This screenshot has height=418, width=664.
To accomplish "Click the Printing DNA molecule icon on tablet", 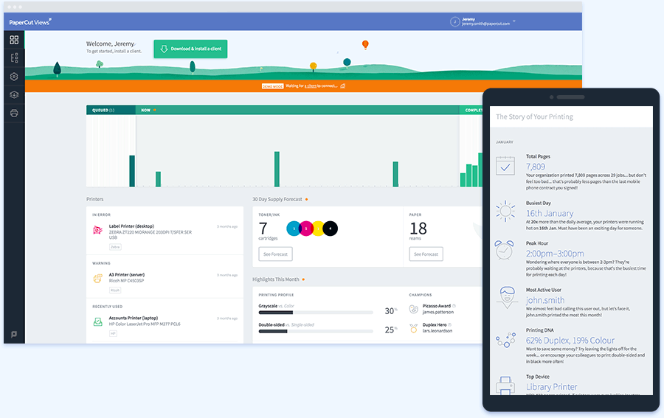I will (x=506, y=340).
